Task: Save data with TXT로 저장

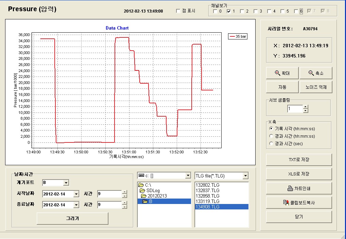Action: click(299, 159)
